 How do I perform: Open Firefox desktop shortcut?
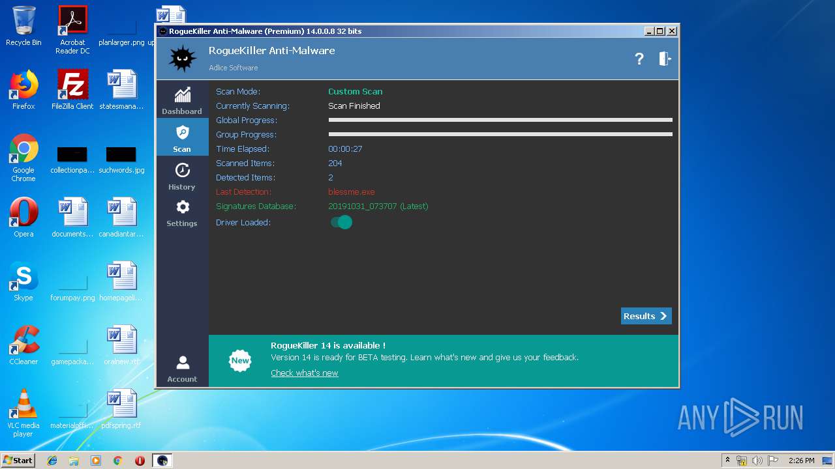point(23,90)
